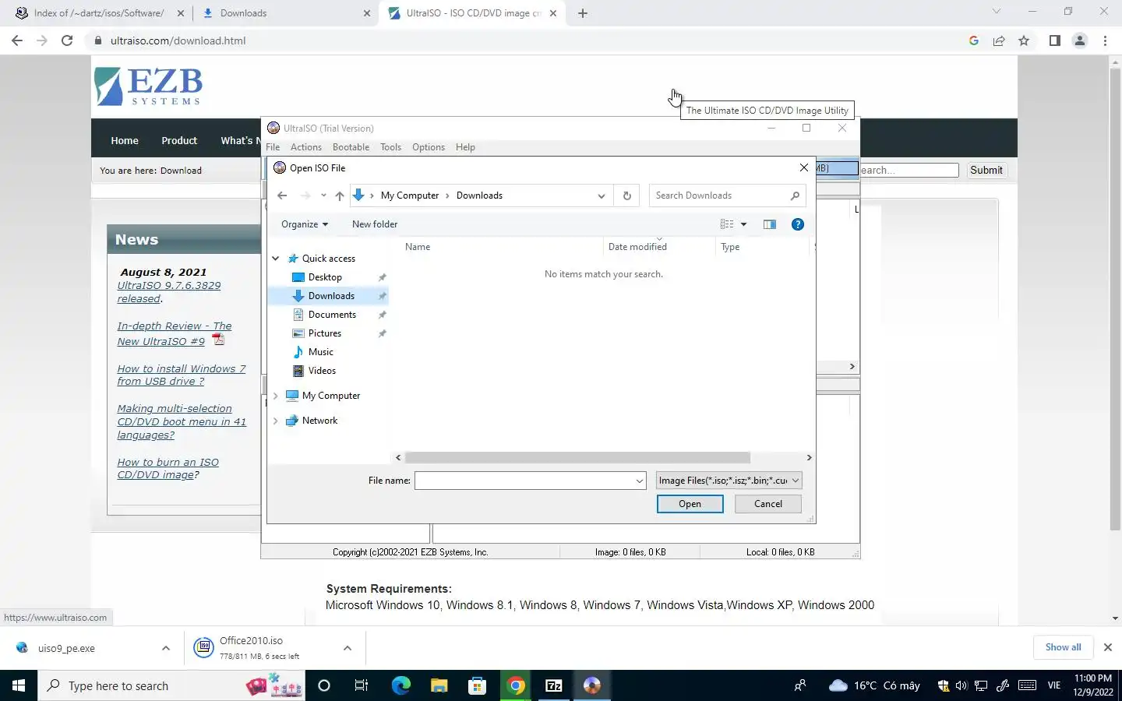Open the 'UltraISO 9.7.6.3829 released' link
Image resolution: width=1122 pixels, height=701 pixels.
(x=169, y=292)
